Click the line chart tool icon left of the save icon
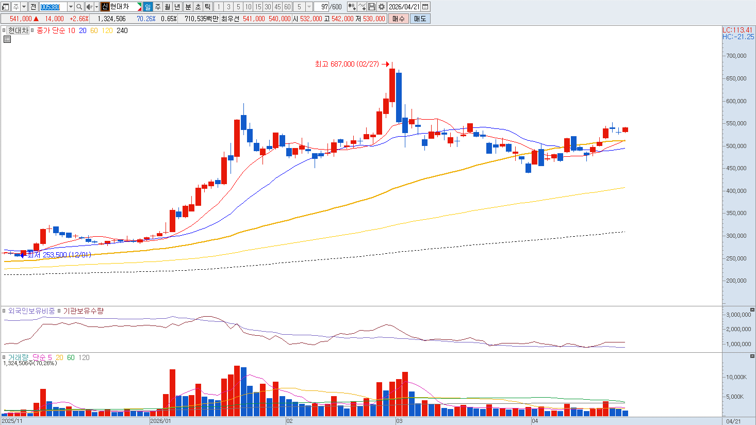Screen dimensions: 756x425 pyautogui.click(x=362, y=7)
